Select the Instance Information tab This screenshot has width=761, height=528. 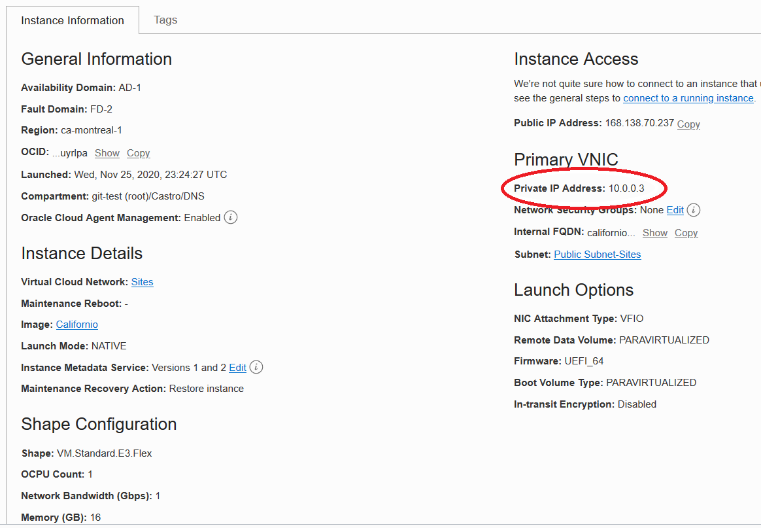tap(73, 20)
